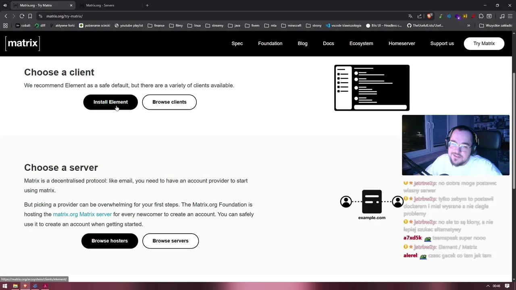
Task: Click the bookmark page icon beside reload
Action: coord(30,16)
